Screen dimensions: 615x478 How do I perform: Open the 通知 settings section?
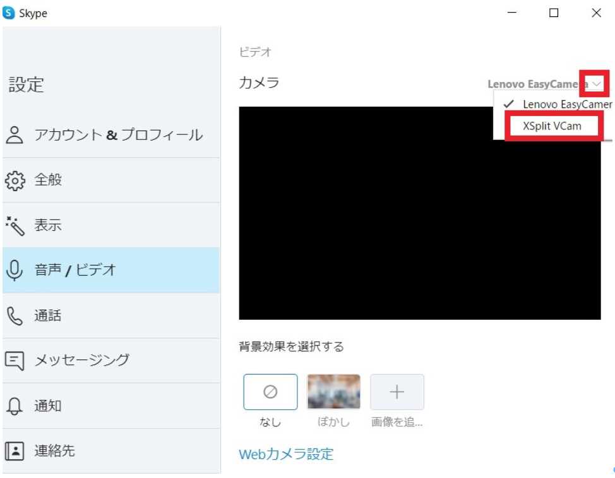click(x=111, y=406)
